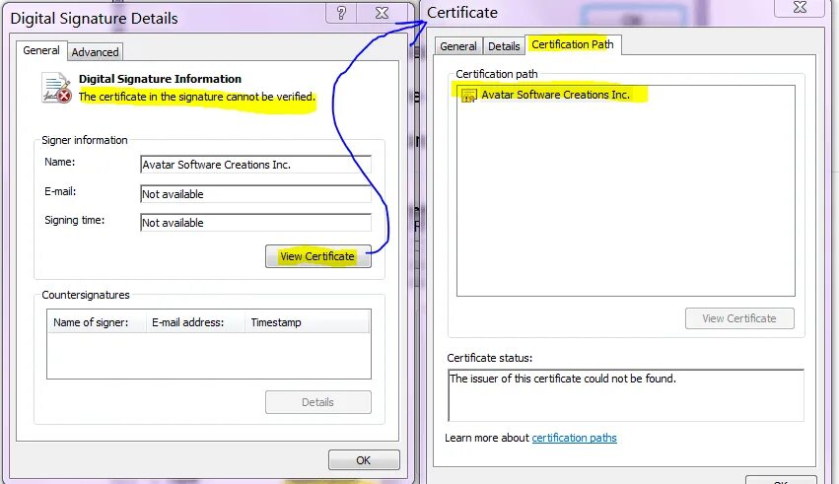
Task: Click View Certificate in Signer information
Action: click(x=317, y=256)
